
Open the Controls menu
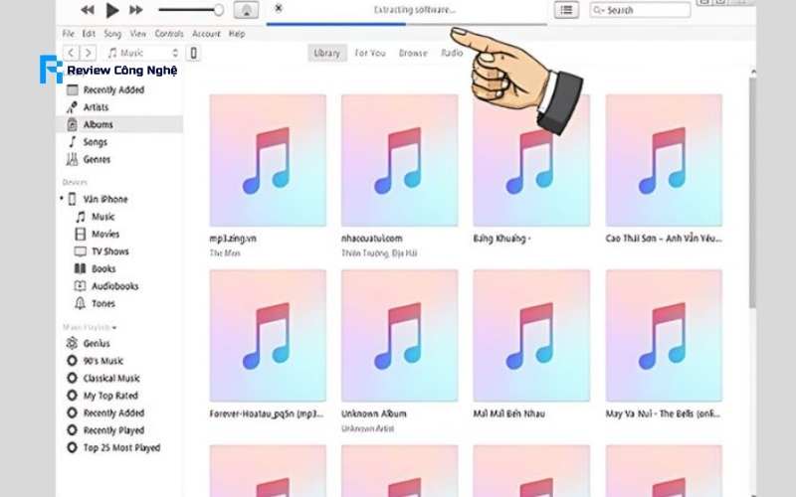(x=169, y=34)
